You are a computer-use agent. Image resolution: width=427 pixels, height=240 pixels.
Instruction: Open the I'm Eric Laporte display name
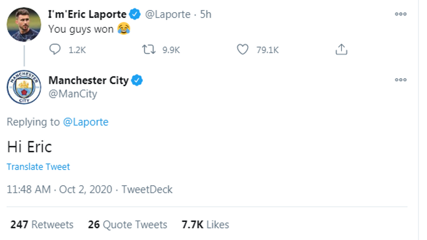(x=88, y=14)
